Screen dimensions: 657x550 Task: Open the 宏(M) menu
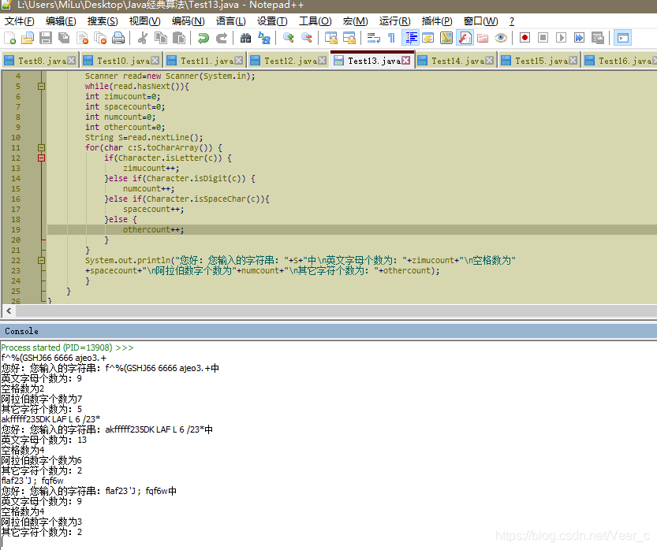tap(355, 21)
